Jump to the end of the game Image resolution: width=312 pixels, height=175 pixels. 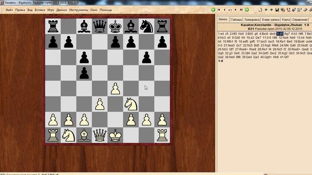click(241, 10)
